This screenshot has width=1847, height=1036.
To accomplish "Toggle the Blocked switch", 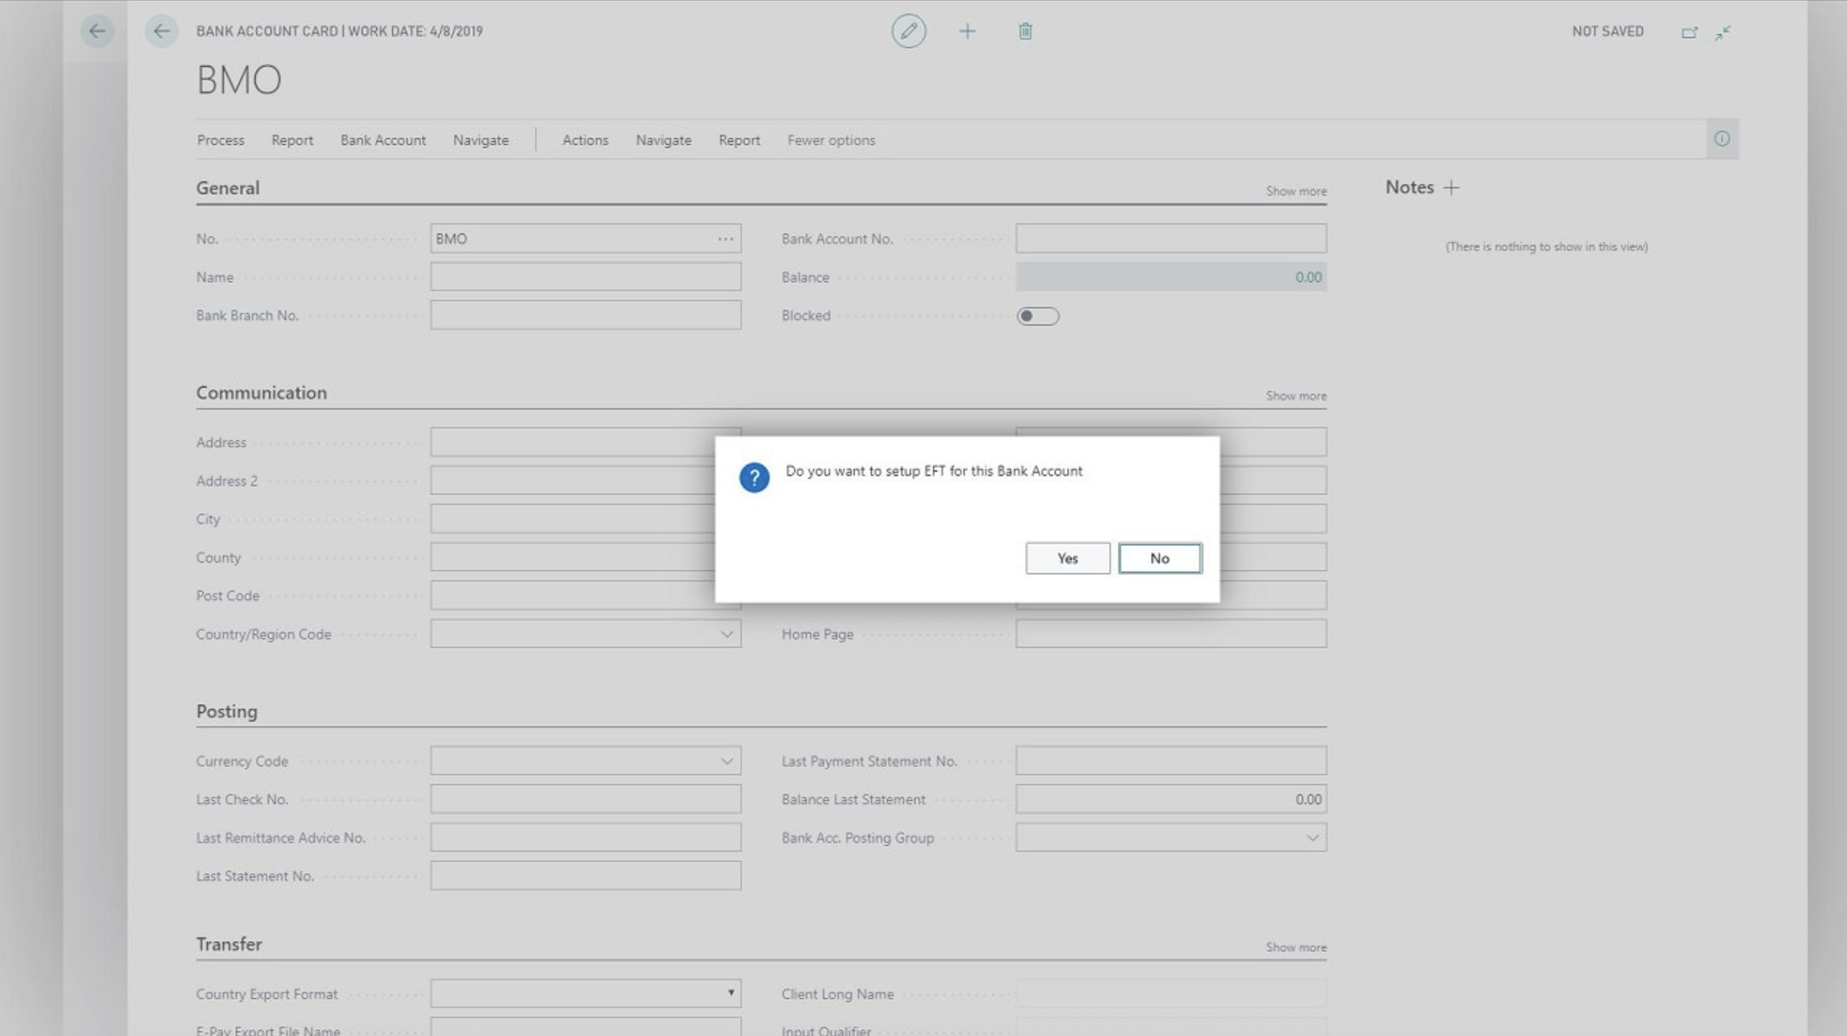I will coord(1037,316).
